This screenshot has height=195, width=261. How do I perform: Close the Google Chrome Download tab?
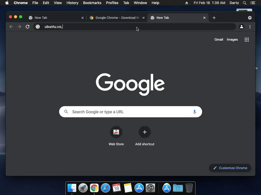pyautogui.click(x=143, y=18)
